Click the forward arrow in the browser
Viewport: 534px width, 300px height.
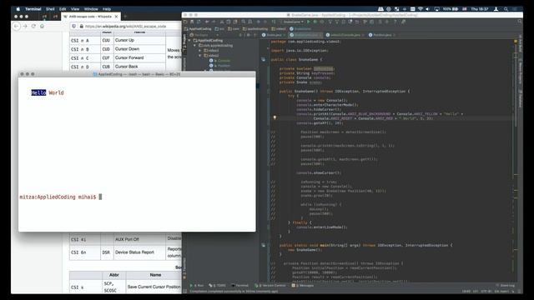(25, 26)
